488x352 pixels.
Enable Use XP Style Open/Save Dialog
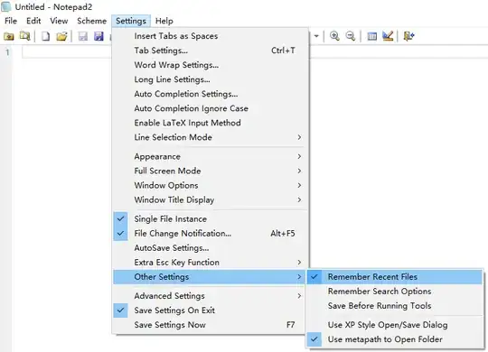[395, 325]
